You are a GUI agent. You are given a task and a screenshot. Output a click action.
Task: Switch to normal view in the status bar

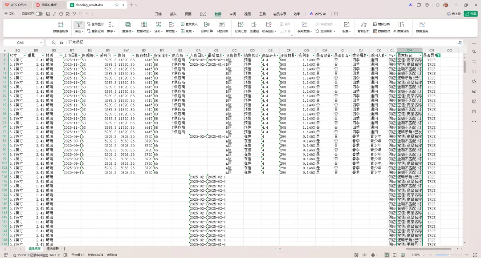pyautogui.click(x=387, y=254)
